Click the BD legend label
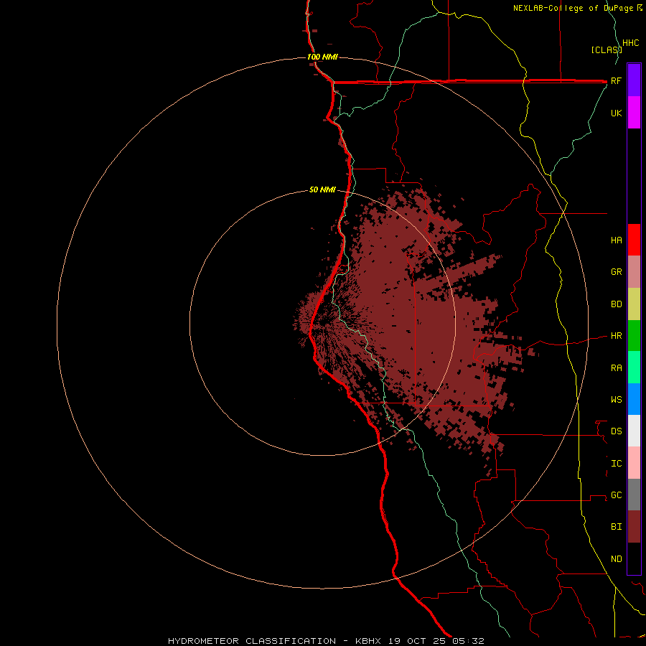 click(x=616, y=304)
